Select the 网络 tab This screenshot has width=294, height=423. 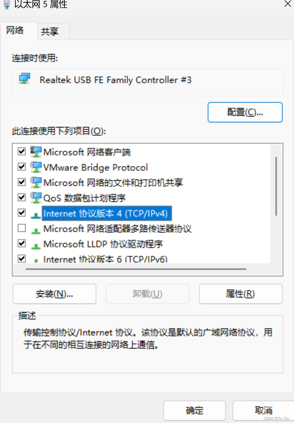pos(15,31)
